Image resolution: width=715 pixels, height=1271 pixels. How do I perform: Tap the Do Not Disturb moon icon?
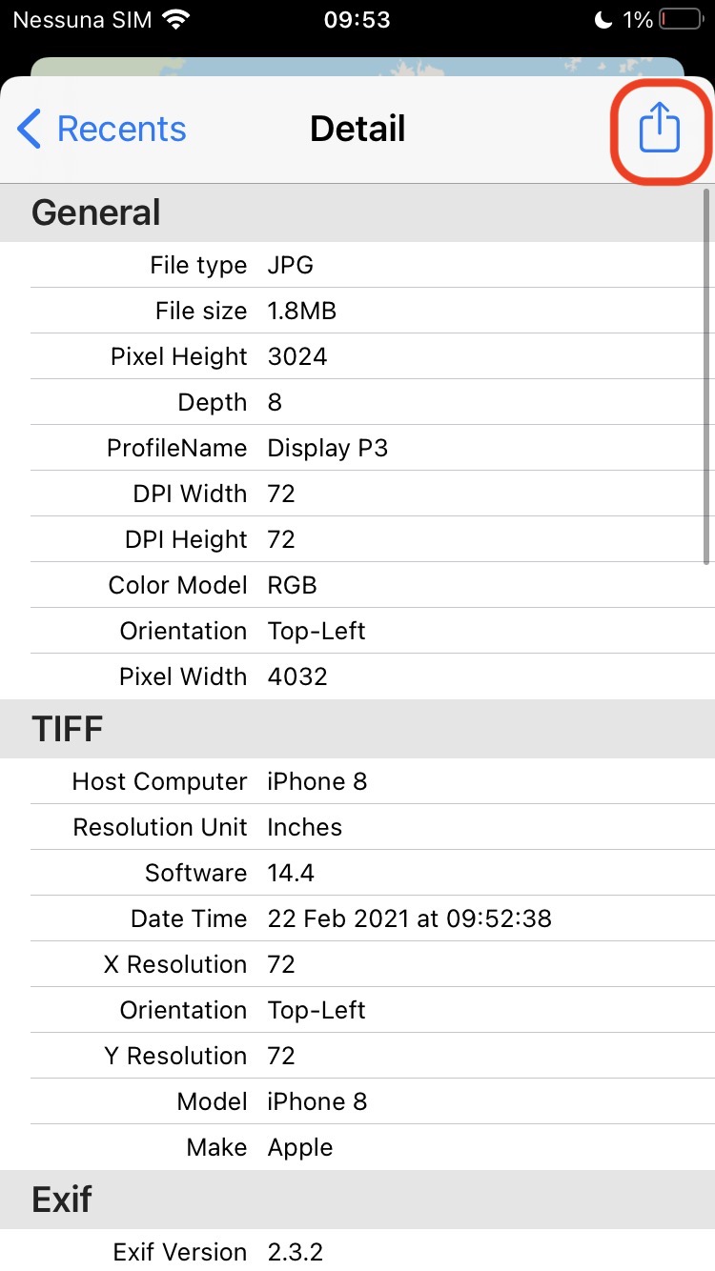coord(603,20)
